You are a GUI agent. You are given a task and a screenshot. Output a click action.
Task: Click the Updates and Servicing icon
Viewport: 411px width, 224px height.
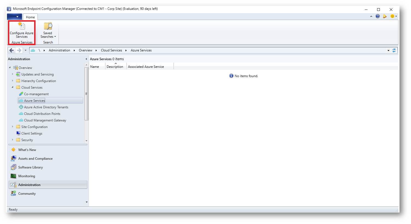click(18, 74)
